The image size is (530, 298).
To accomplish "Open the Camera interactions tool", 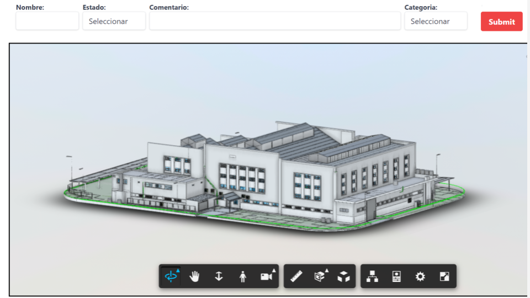I will (x=267, y=276).
